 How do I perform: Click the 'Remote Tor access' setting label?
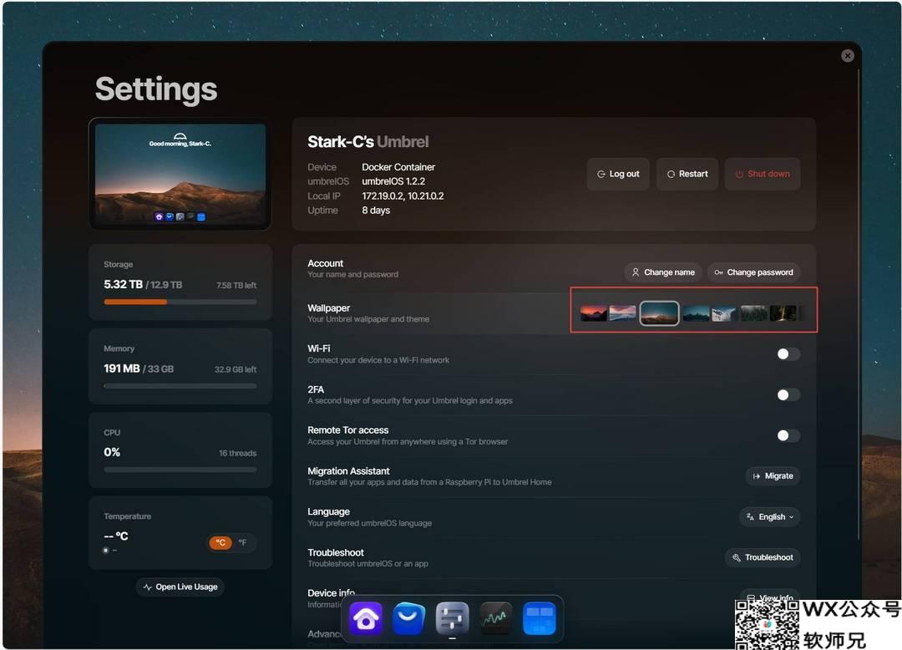tap(348, 430)
